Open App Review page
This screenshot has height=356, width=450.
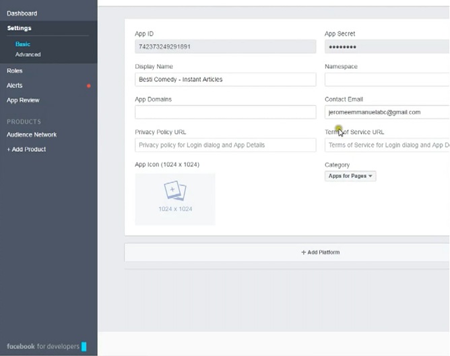pyautogui.click(x=23, y=100)
